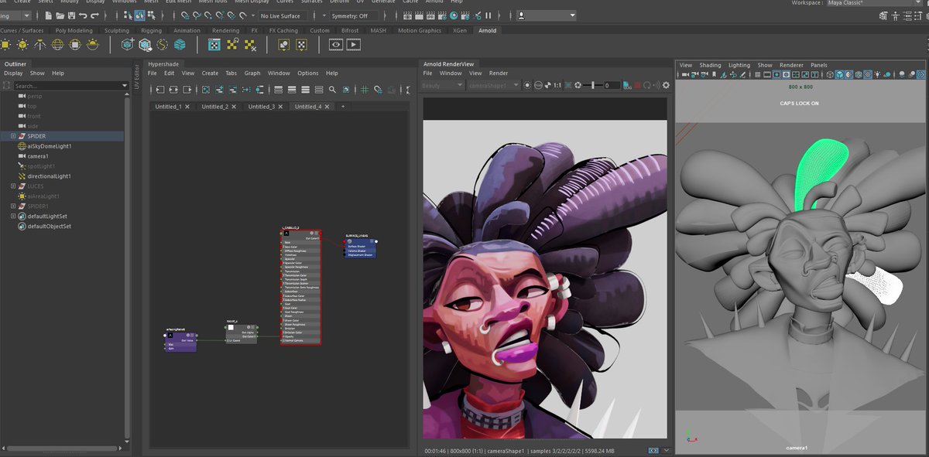Add a new Hypershade tab with plus button
This screenshot has width=929, height=457.
(343, 106)
